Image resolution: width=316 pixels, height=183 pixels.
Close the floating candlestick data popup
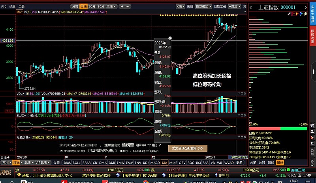tap(170, 38)
